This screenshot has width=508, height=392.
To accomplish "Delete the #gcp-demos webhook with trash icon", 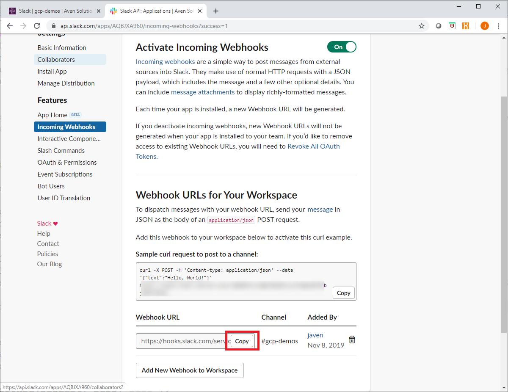I will tap(352, 340).
